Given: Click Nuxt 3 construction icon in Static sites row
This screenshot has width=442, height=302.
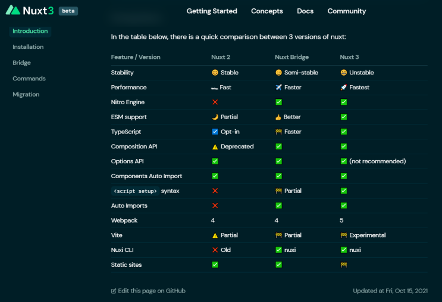Looking at the screenshot, I should point(344,264).
